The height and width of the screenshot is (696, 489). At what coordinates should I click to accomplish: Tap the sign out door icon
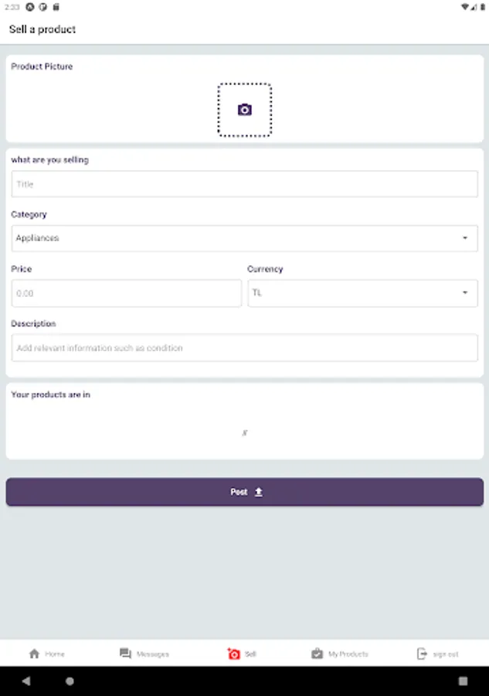(422, 653)
